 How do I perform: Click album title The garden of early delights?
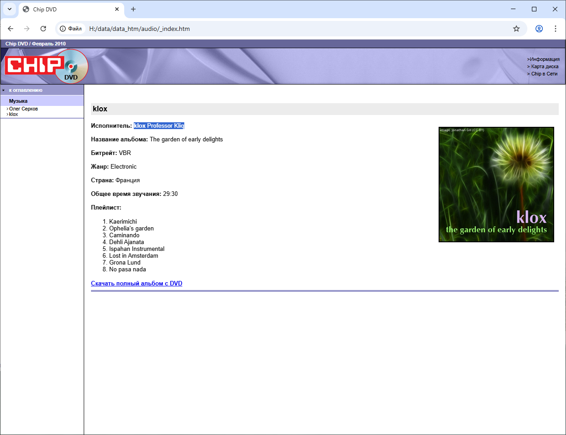pos(186,139)
